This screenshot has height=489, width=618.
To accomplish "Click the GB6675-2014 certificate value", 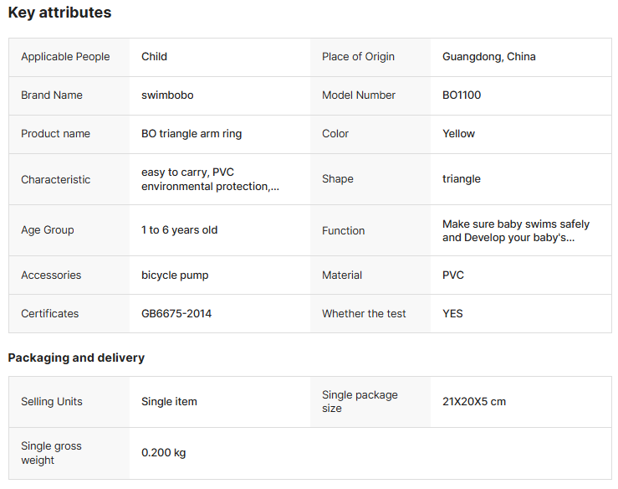I will click(176, 314).
